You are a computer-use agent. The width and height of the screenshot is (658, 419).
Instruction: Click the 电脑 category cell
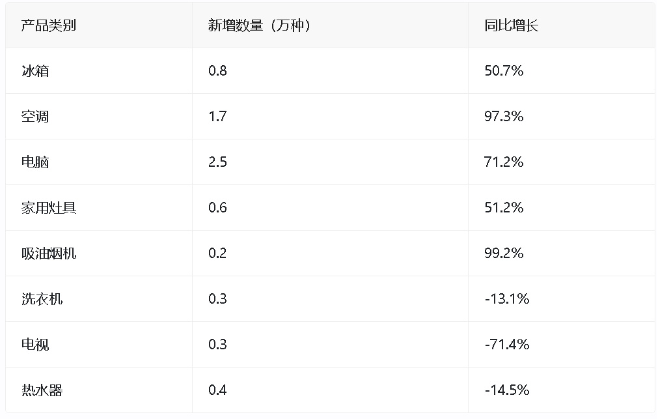coord(35,162)
